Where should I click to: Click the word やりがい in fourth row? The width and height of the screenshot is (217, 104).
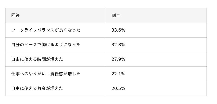tap(37, 74)
